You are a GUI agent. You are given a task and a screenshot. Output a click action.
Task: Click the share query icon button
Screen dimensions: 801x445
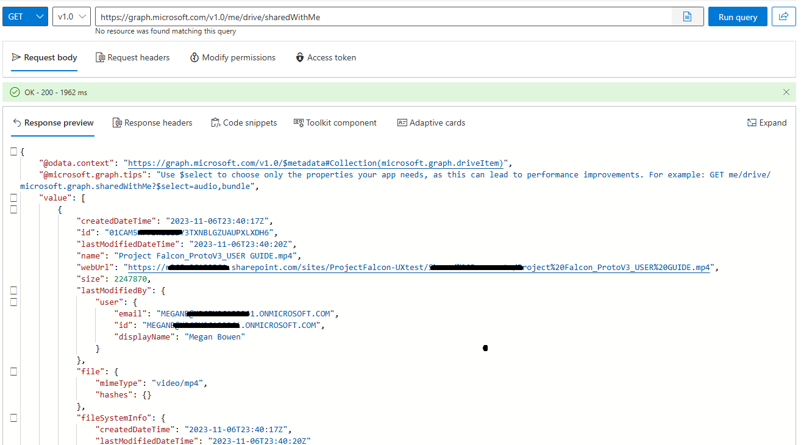pyautogui.click(x=783, y=16)
